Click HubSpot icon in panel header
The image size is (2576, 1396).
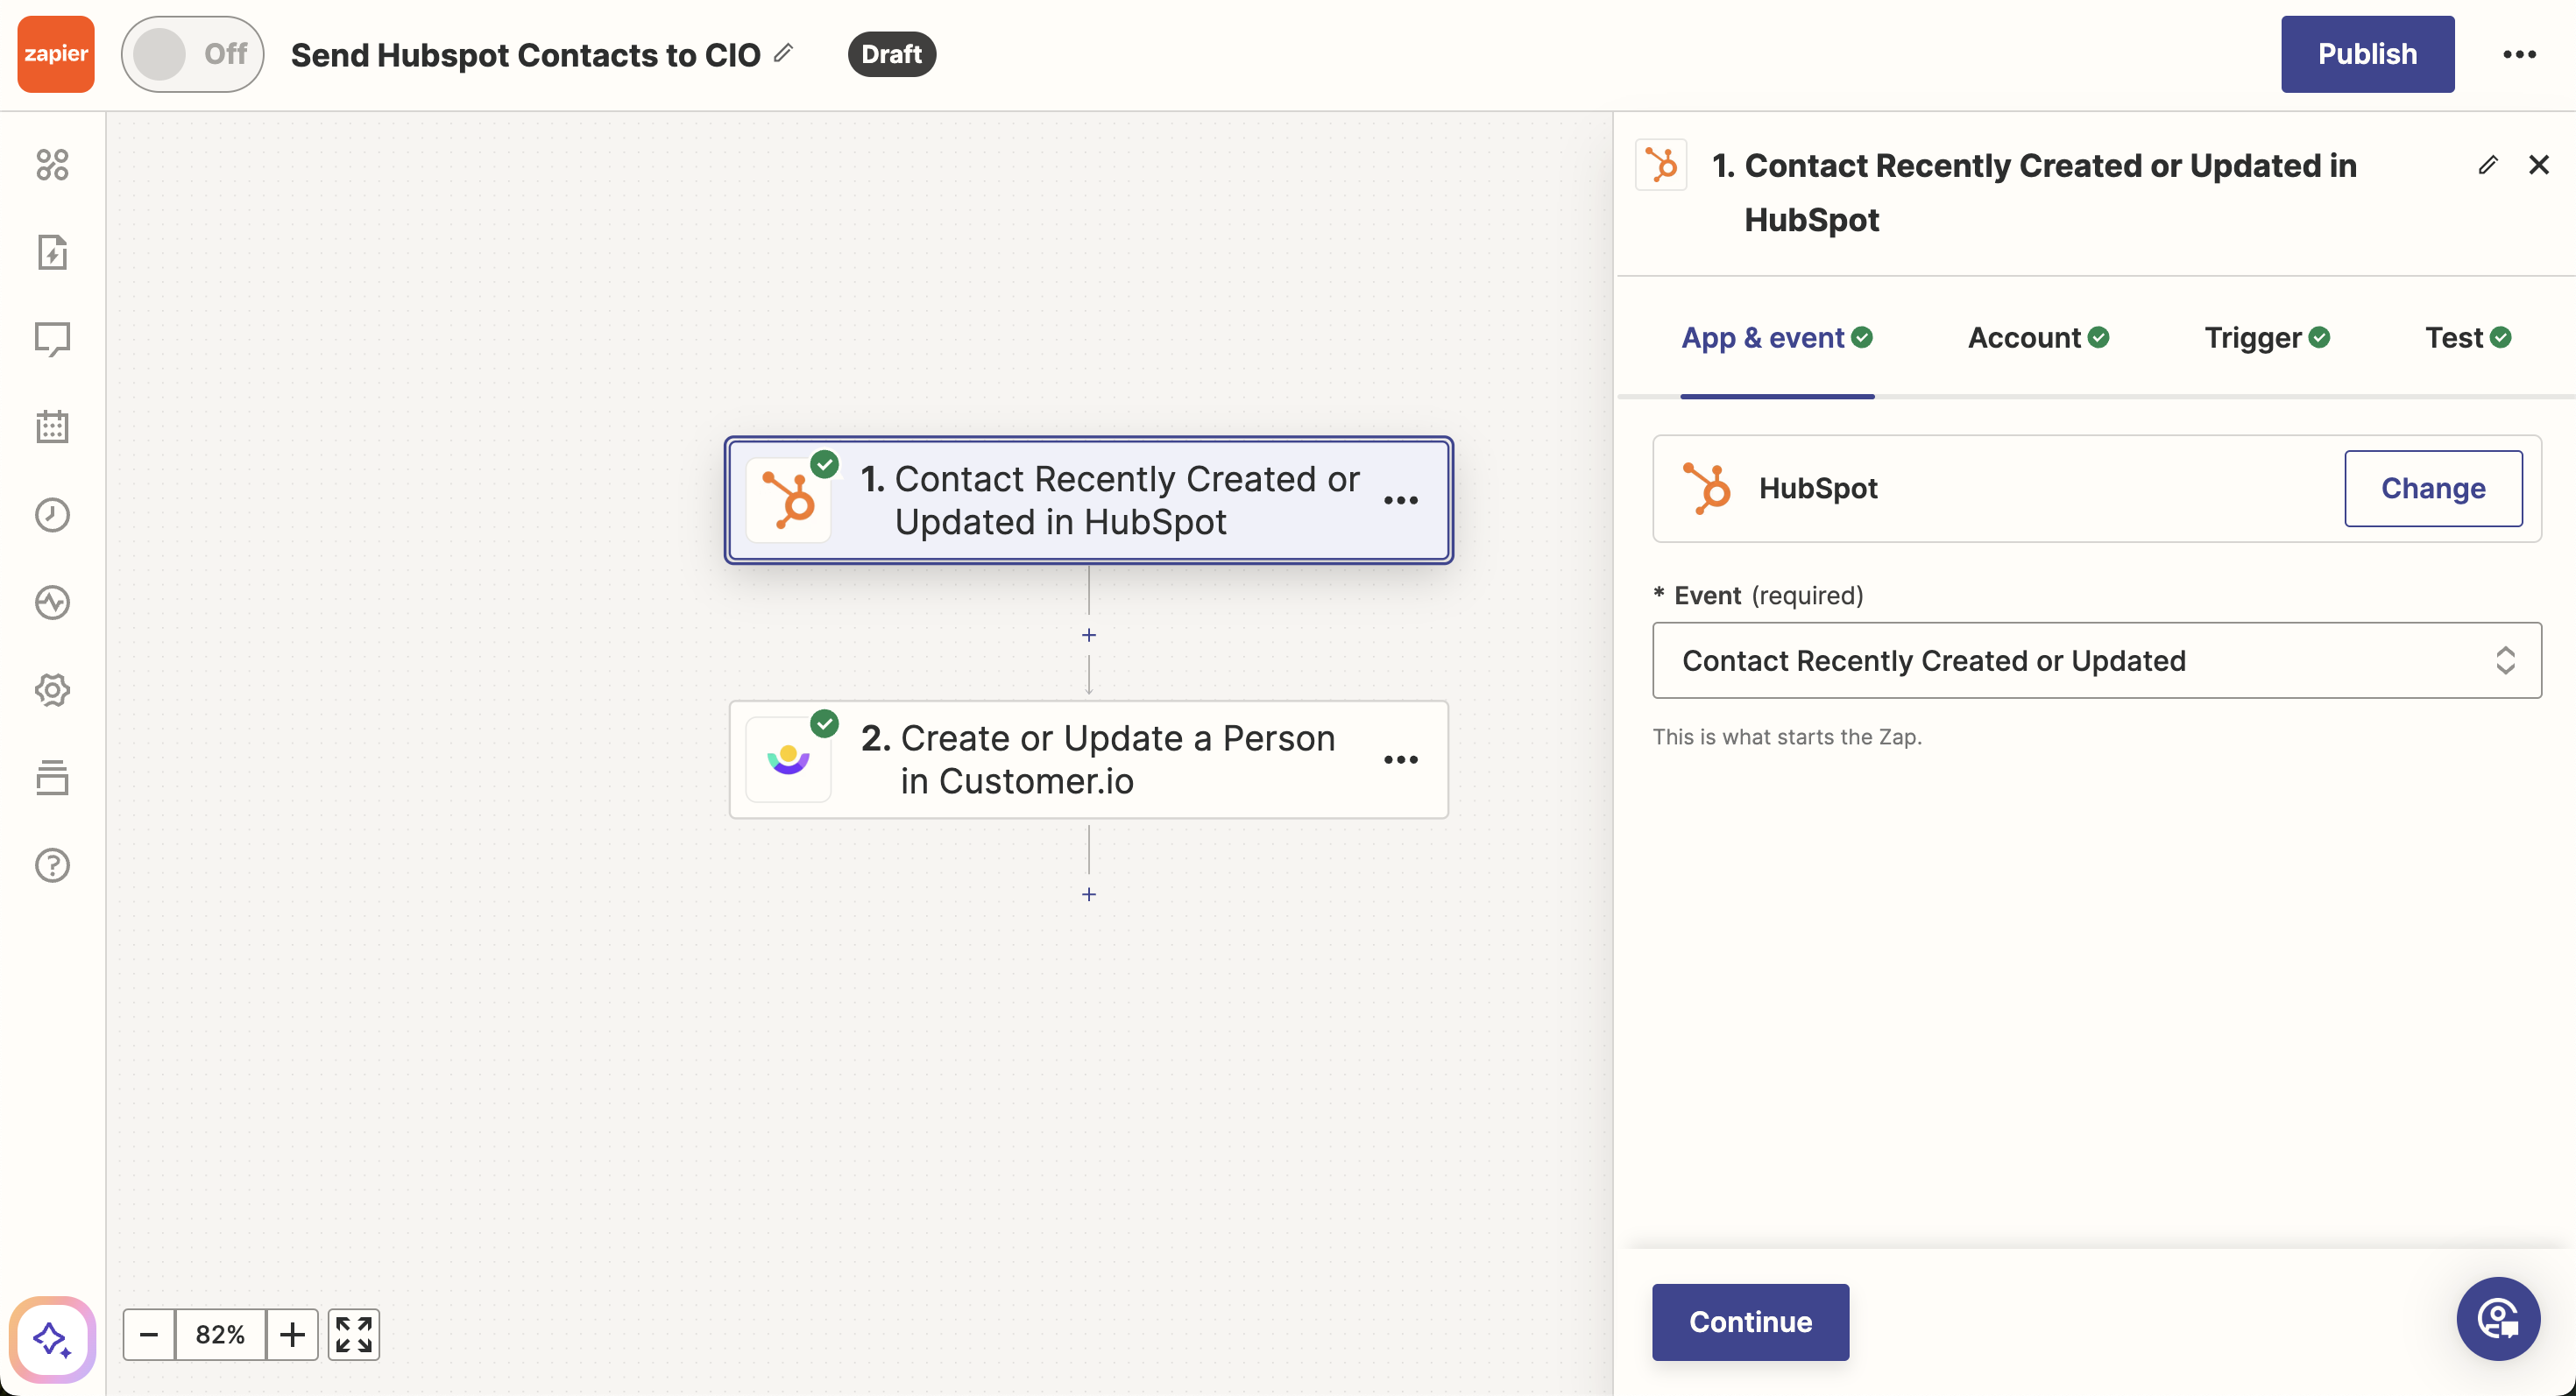point(1661,165)
